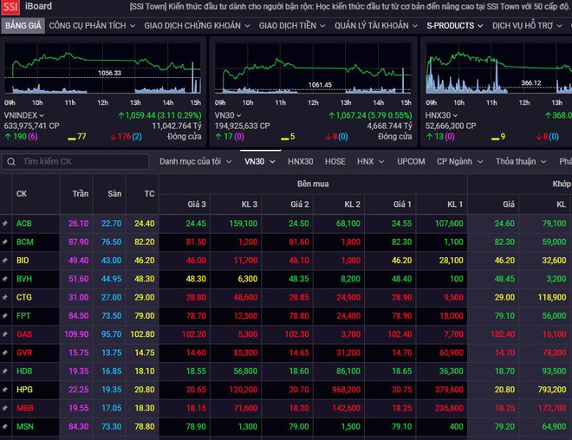
Task: Select the Bảng giá button
Action: click(23, 26)
